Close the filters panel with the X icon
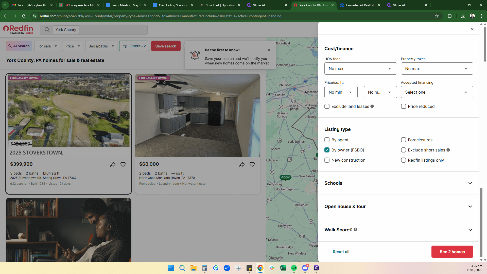This screenshot has height=274, width=487. (472, 29)
